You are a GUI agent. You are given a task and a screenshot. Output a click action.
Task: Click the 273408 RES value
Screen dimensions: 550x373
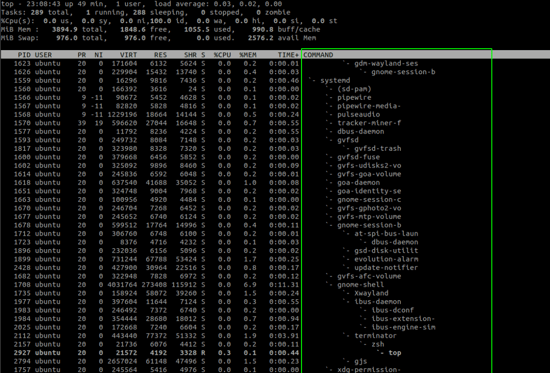[x=154, y=285]
